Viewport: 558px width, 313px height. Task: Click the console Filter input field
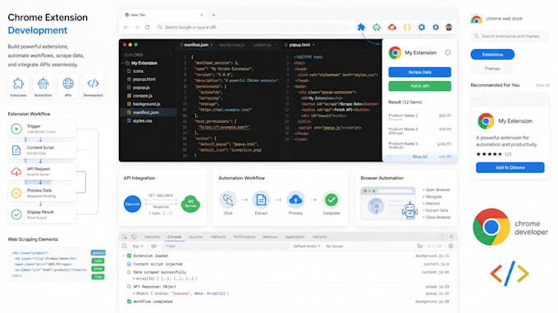pyautogui.click(x=226, y=246)
